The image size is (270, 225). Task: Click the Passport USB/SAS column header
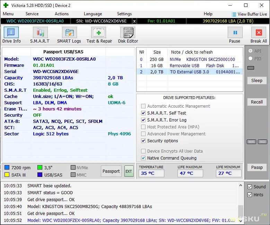63,52
